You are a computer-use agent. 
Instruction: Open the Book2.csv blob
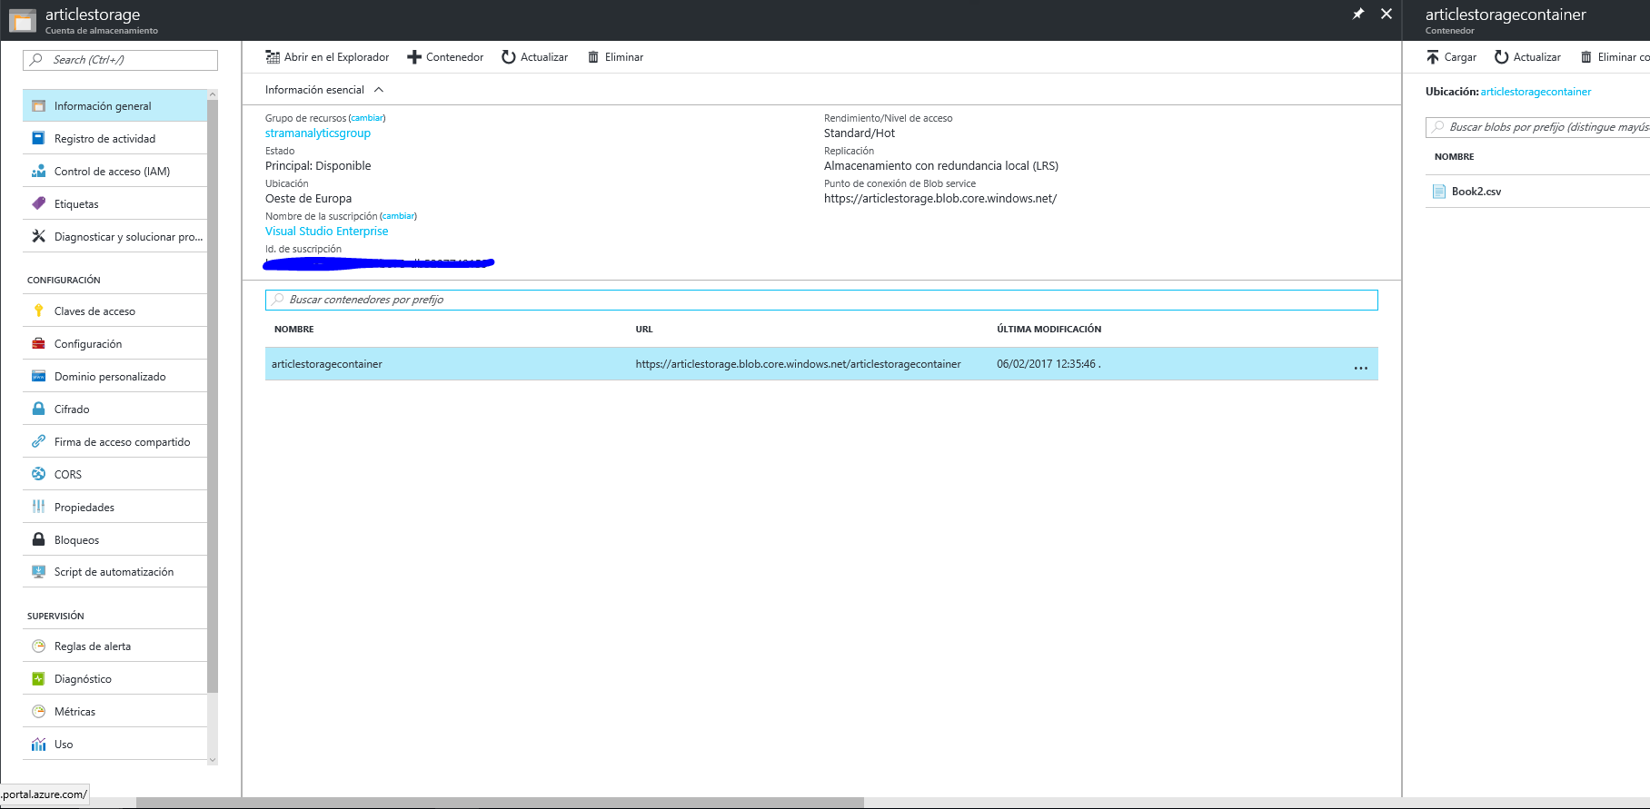pos(1476,192)
